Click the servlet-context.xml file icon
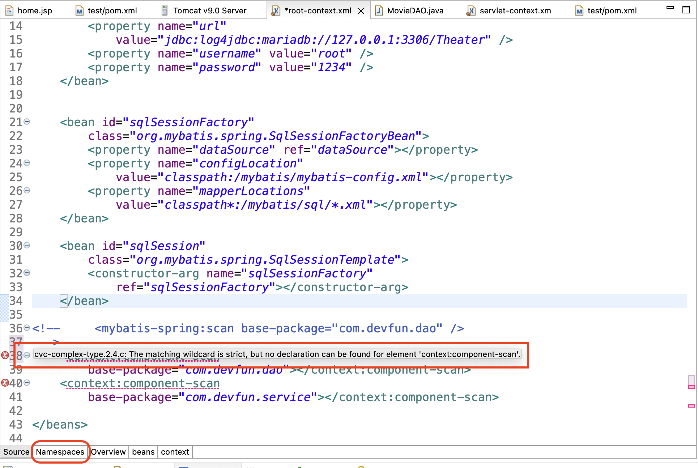The width and height of the screenshot is (698, 468). coord(471,11)
